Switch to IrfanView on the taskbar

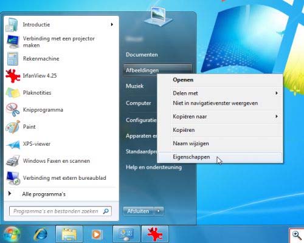click(155, 234)
